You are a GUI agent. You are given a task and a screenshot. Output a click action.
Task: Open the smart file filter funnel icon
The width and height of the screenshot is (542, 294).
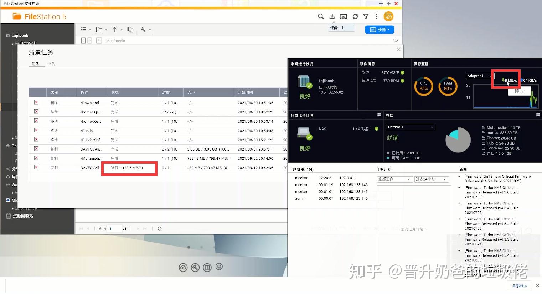366,16
